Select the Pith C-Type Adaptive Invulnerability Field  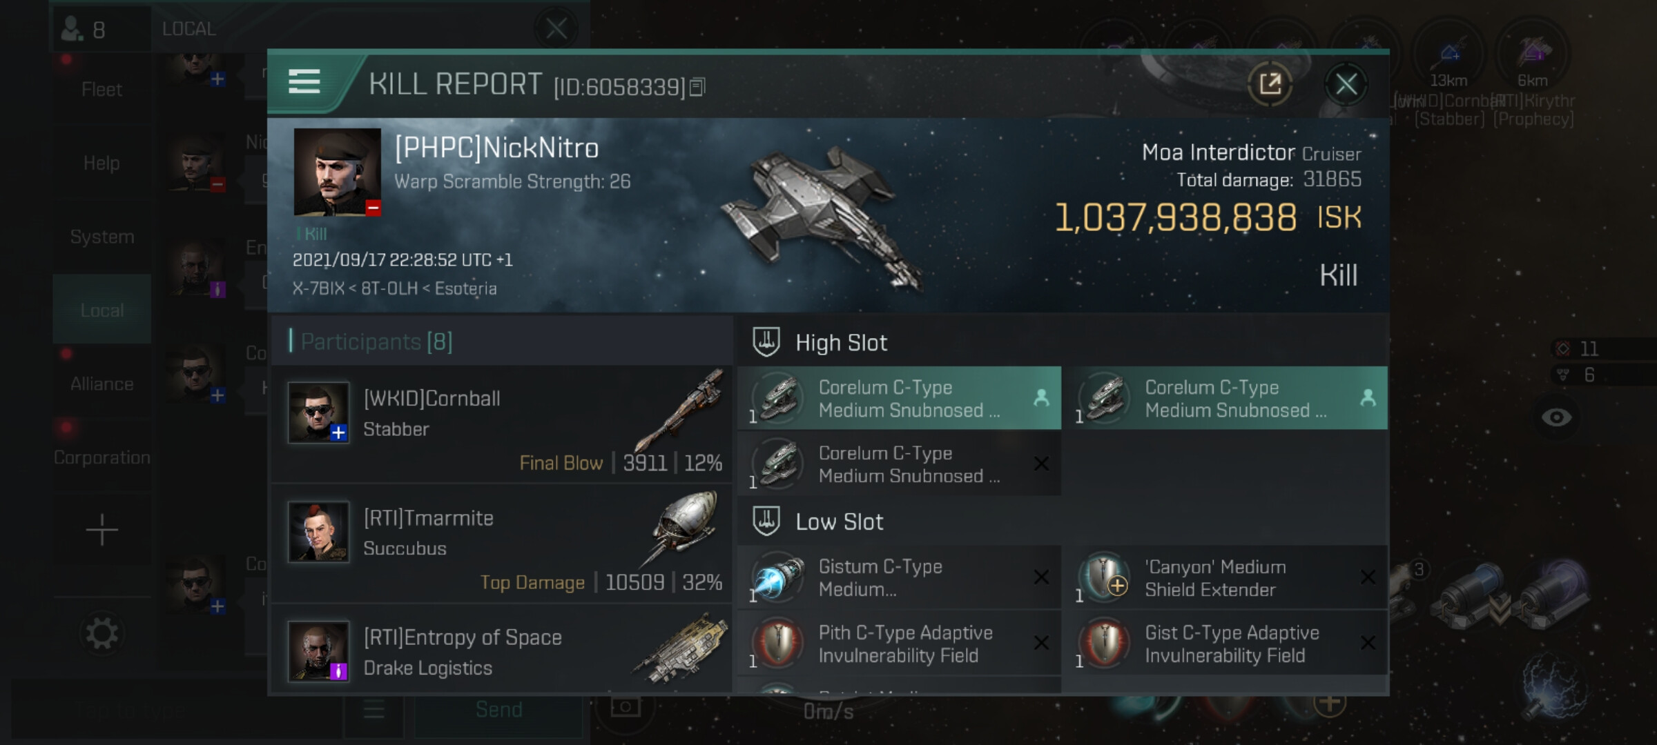pos(899,643)
